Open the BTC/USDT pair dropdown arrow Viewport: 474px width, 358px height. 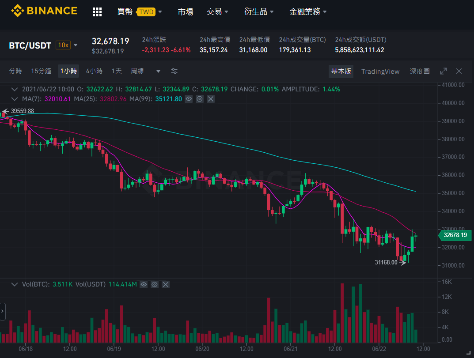(76, 45)
